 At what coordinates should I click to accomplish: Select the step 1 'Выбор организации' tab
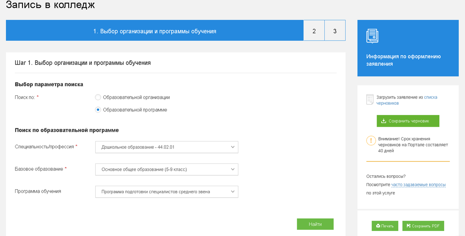pos(155,31)
